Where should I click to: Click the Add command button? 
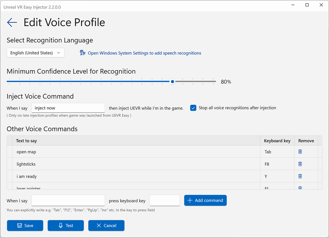point(205,200)
